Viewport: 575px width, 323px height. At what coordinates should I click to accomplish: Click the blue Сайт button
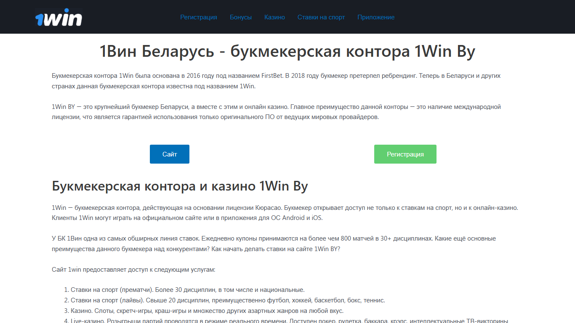(170, 154)
